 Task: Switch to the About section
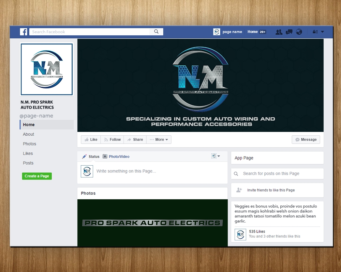[x=28, y=134]
